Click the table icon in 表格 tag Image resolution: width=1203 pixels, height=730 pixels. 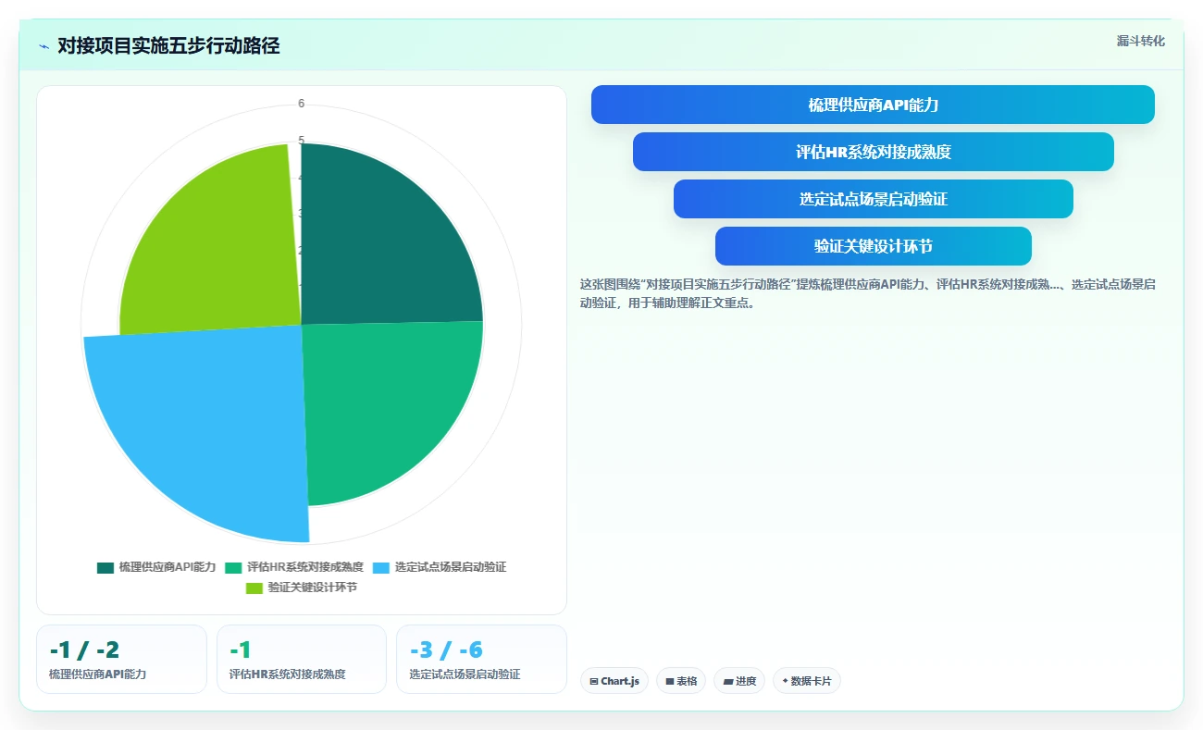[670, 681]
